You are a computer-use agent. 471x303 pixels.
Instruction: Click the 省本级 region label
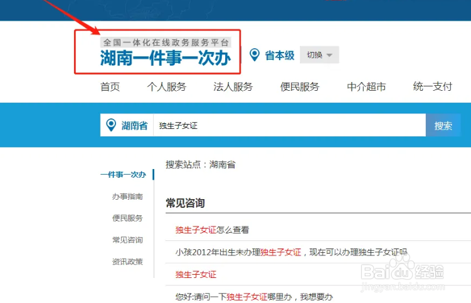coord(279,56)
